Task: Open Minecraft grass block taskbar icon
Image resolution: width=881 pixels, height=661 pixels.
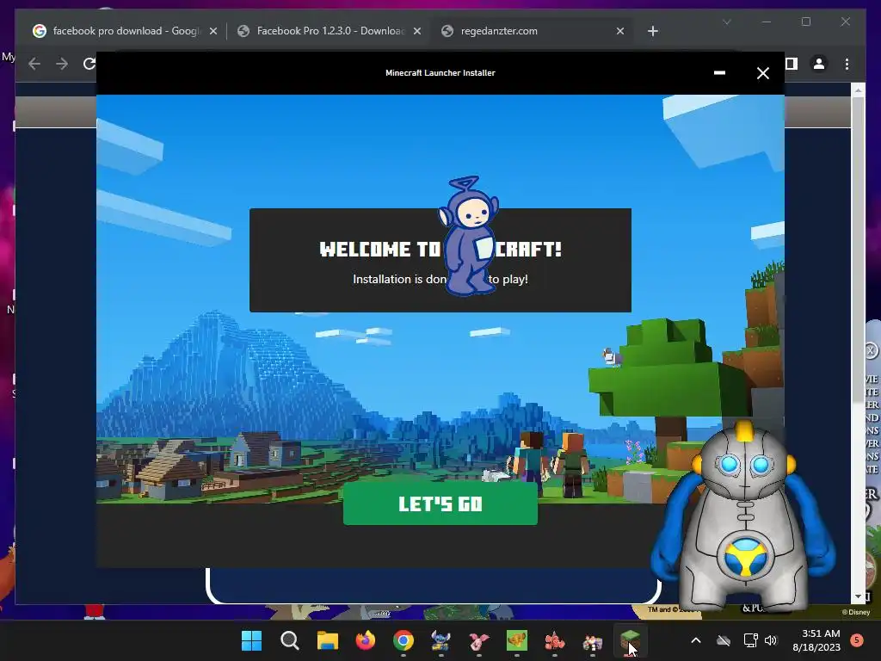Action: tap(630, 640)
